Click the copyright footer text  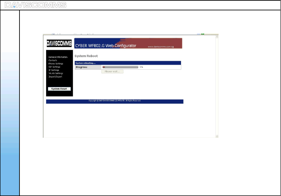[115, 101]
